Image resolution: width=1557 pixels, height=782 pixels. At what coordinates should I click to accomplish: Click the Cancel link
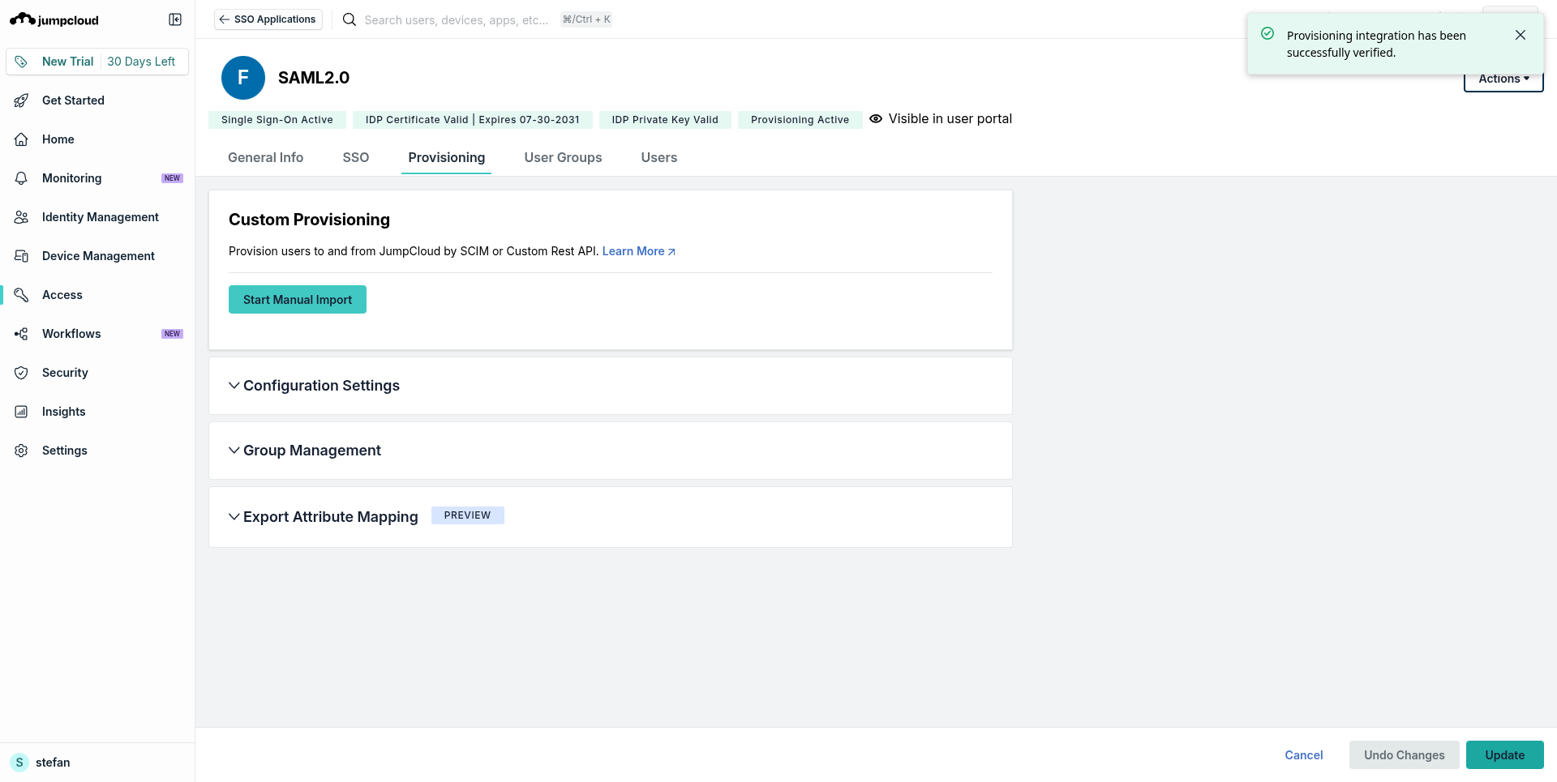click(x=1304, y=755)
